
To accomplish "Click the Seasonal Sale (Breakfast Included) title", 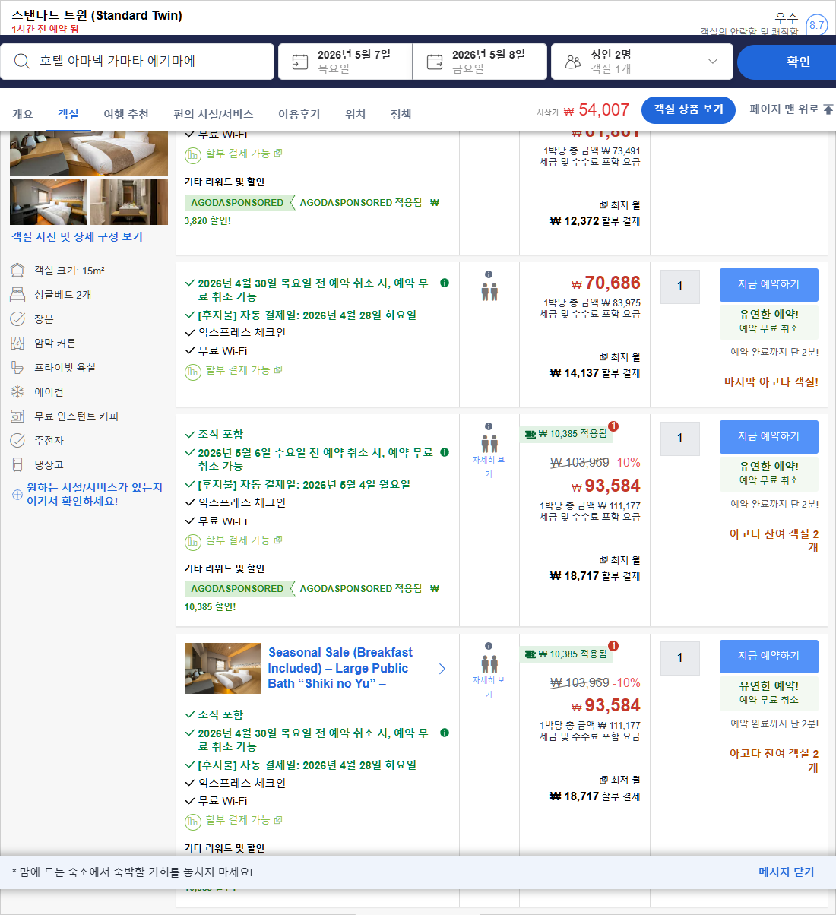I will pyautogui.click(x=340, y=668).
